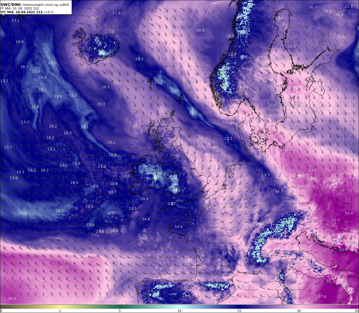Click the 61.3 value near Italy
The width and height of the screenshot is (359, 313).
(x=331, y=281)
